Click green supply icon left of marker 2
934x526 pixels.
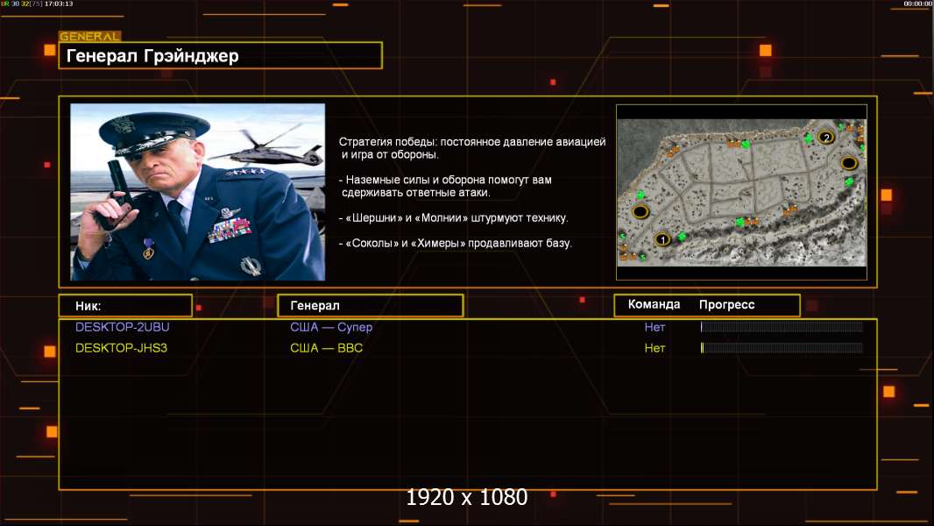pos(808,139)
